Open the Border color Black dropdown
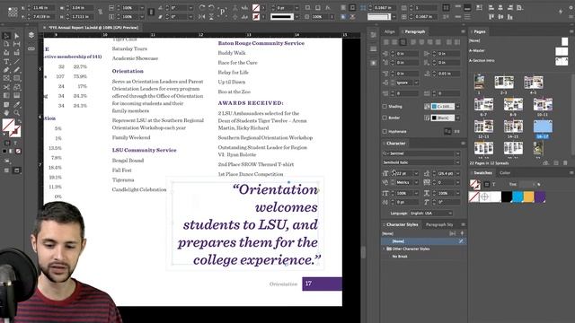575x323 pixels. coord(457,118)
